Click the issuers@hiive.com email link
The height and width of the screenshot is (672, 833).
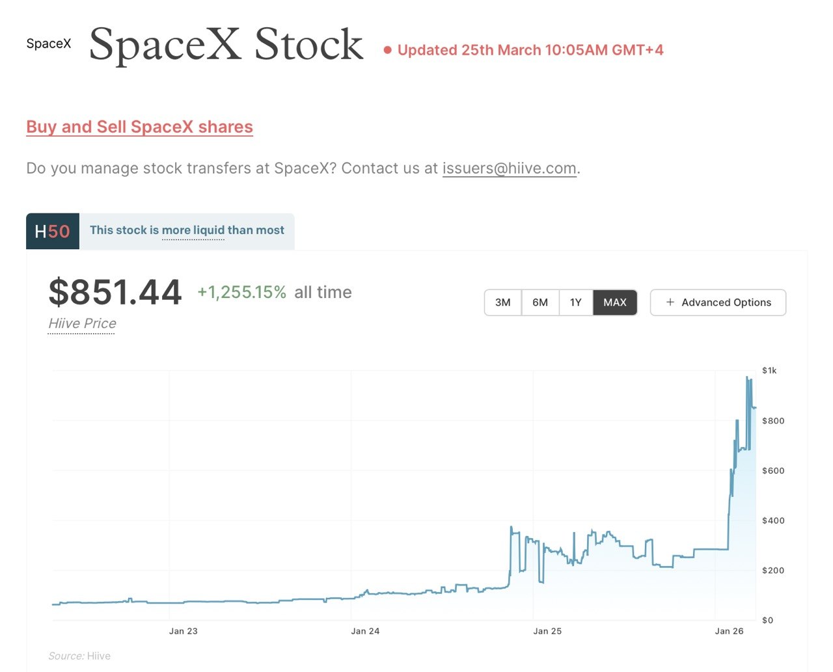coord(509,168)
